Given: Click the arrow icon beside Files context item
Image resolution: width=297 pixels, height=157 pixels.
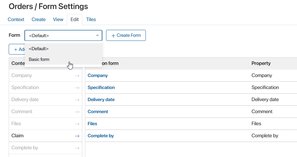Looking at the screenshot, I should tap(77, 124).
